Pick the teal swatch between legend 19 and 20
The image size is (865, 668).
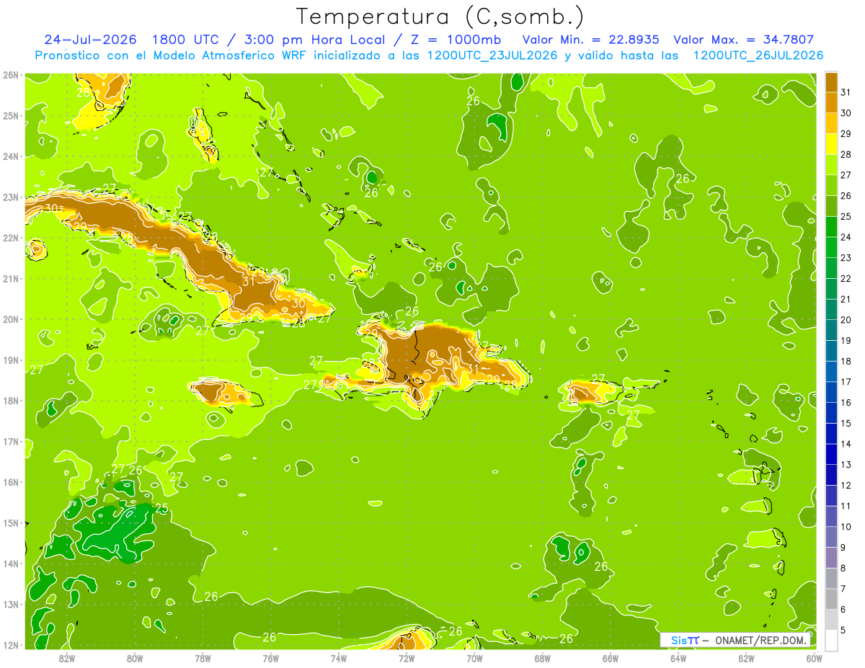(x=831, y=330)
